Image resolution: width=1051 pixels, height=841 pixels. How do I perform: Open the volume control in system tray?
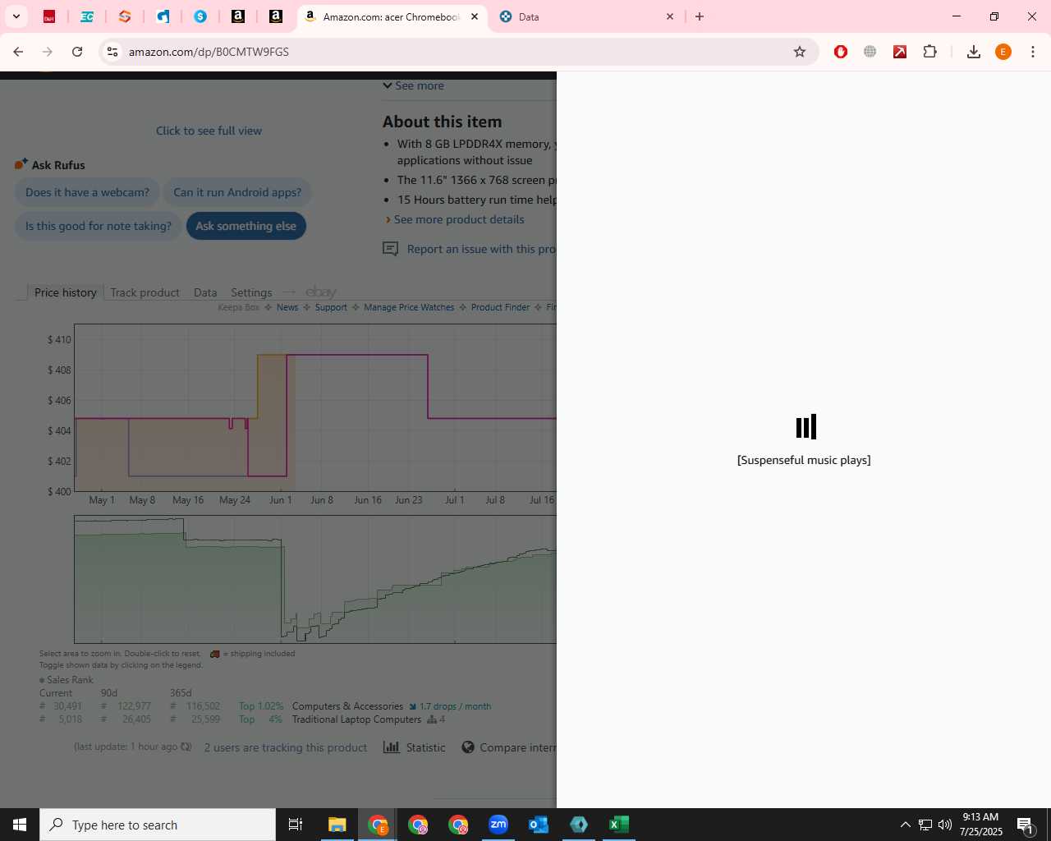click(945, 825)
